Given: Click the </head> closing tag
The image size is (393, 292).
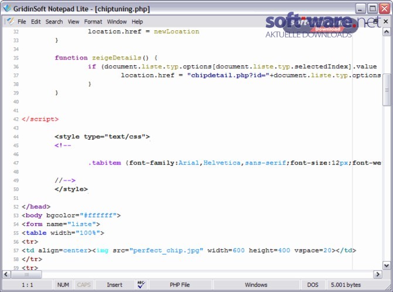Looking at the screenshot, I should [36, 207].
